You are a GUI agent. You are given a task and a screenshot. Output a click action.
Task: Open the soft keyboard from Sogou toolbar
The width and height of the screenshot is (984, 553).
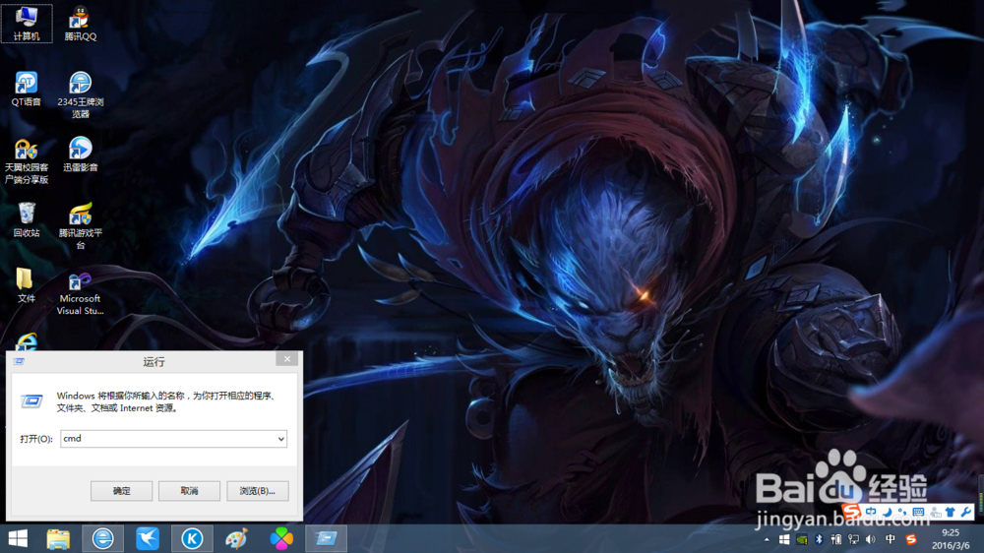pos(918,513)
